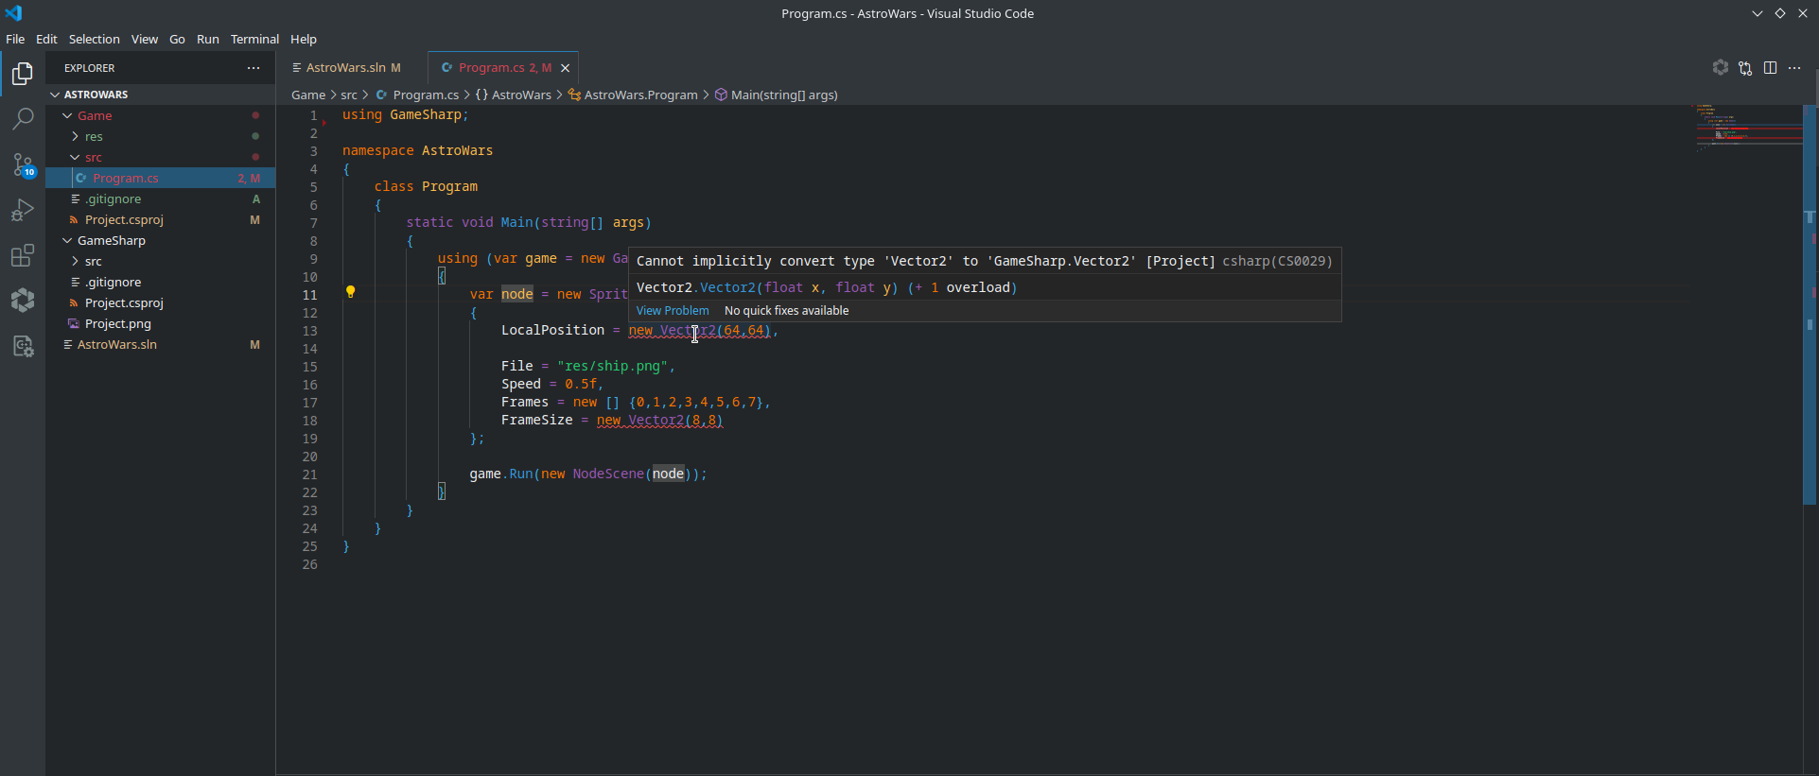Open editor More Actions ellipsis menu
1819x776 pixels.
tap(1794, 68)
